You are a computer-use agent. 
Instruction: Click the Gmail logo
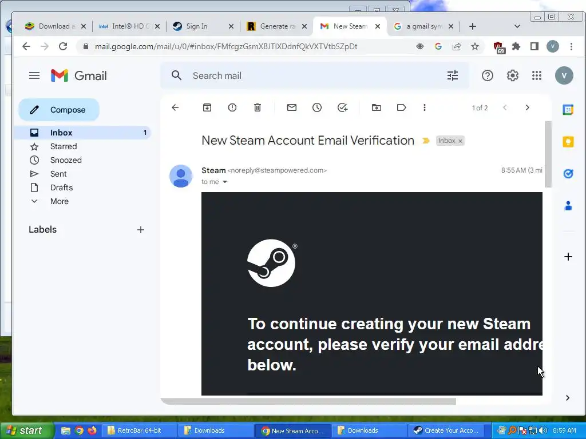click(79, 76)
